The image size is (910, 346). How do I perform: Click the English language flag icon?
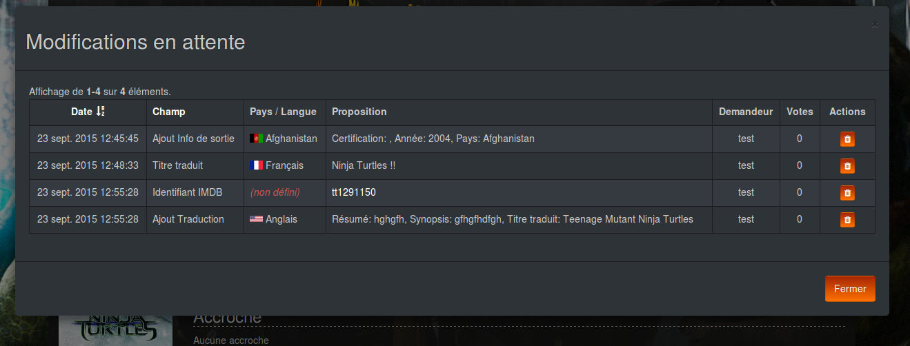(256, 219)
